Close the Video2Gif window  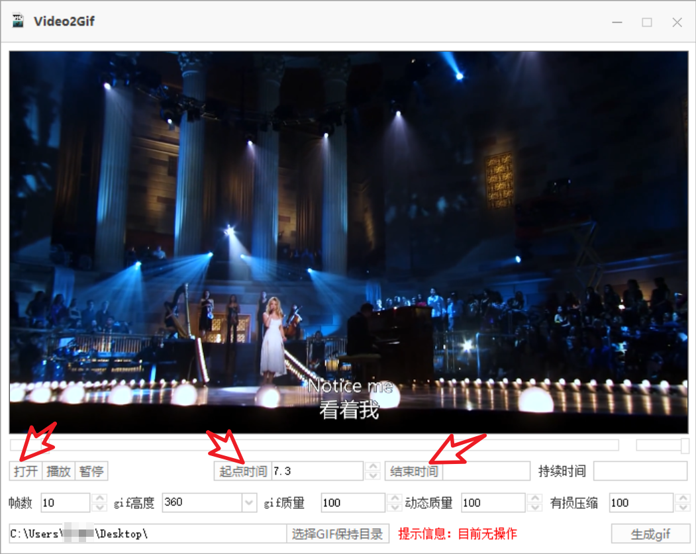click(677, 22)
